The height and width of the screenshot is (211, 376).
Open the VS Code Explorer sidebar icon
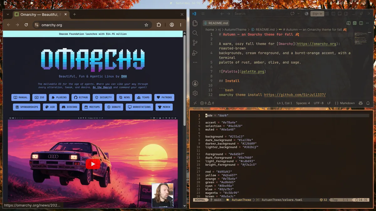[x=195, y=23]
